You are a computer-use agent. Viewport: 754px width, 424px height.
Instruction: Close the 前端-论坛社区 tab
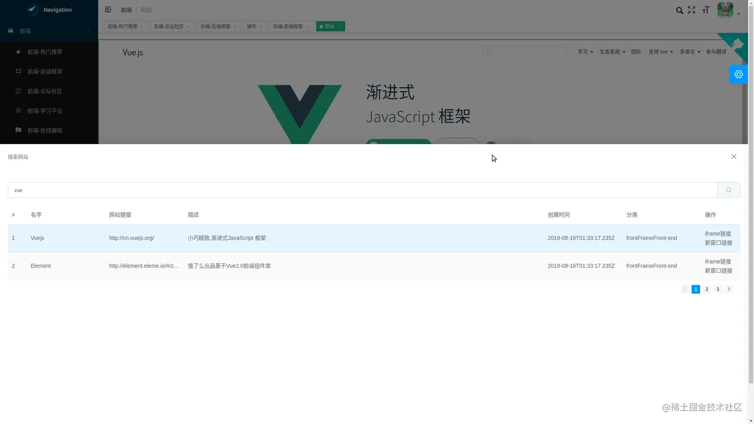coord(188,27)
